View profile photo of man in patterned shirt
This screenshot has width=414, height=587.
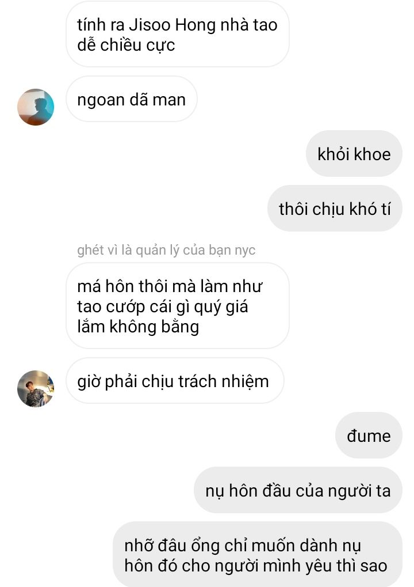36,389
